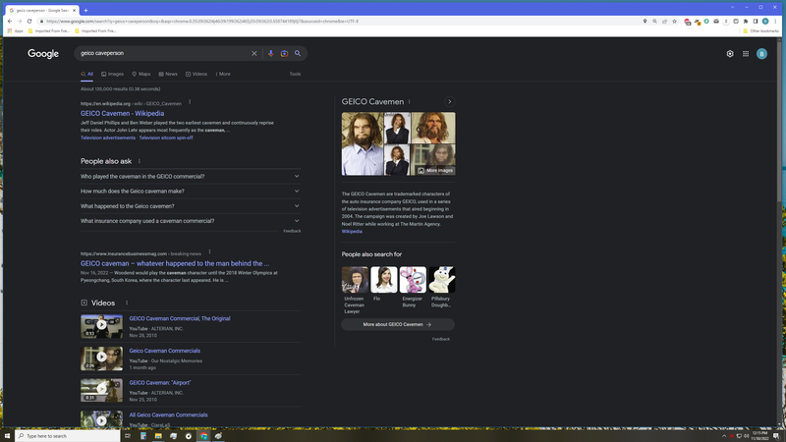Reload the page
The height and width of the screenshot is (442, 786).
(29, 21)
